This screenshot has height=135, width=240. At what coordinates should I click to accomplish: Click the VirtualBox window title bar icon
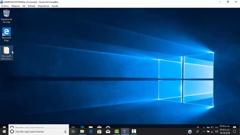[x=2, y=2]
